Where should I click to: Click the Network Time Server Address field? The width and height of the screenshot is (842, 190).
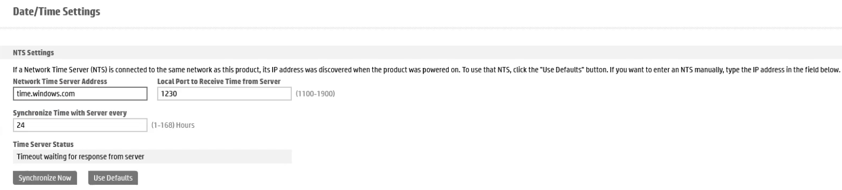[80, 93]
